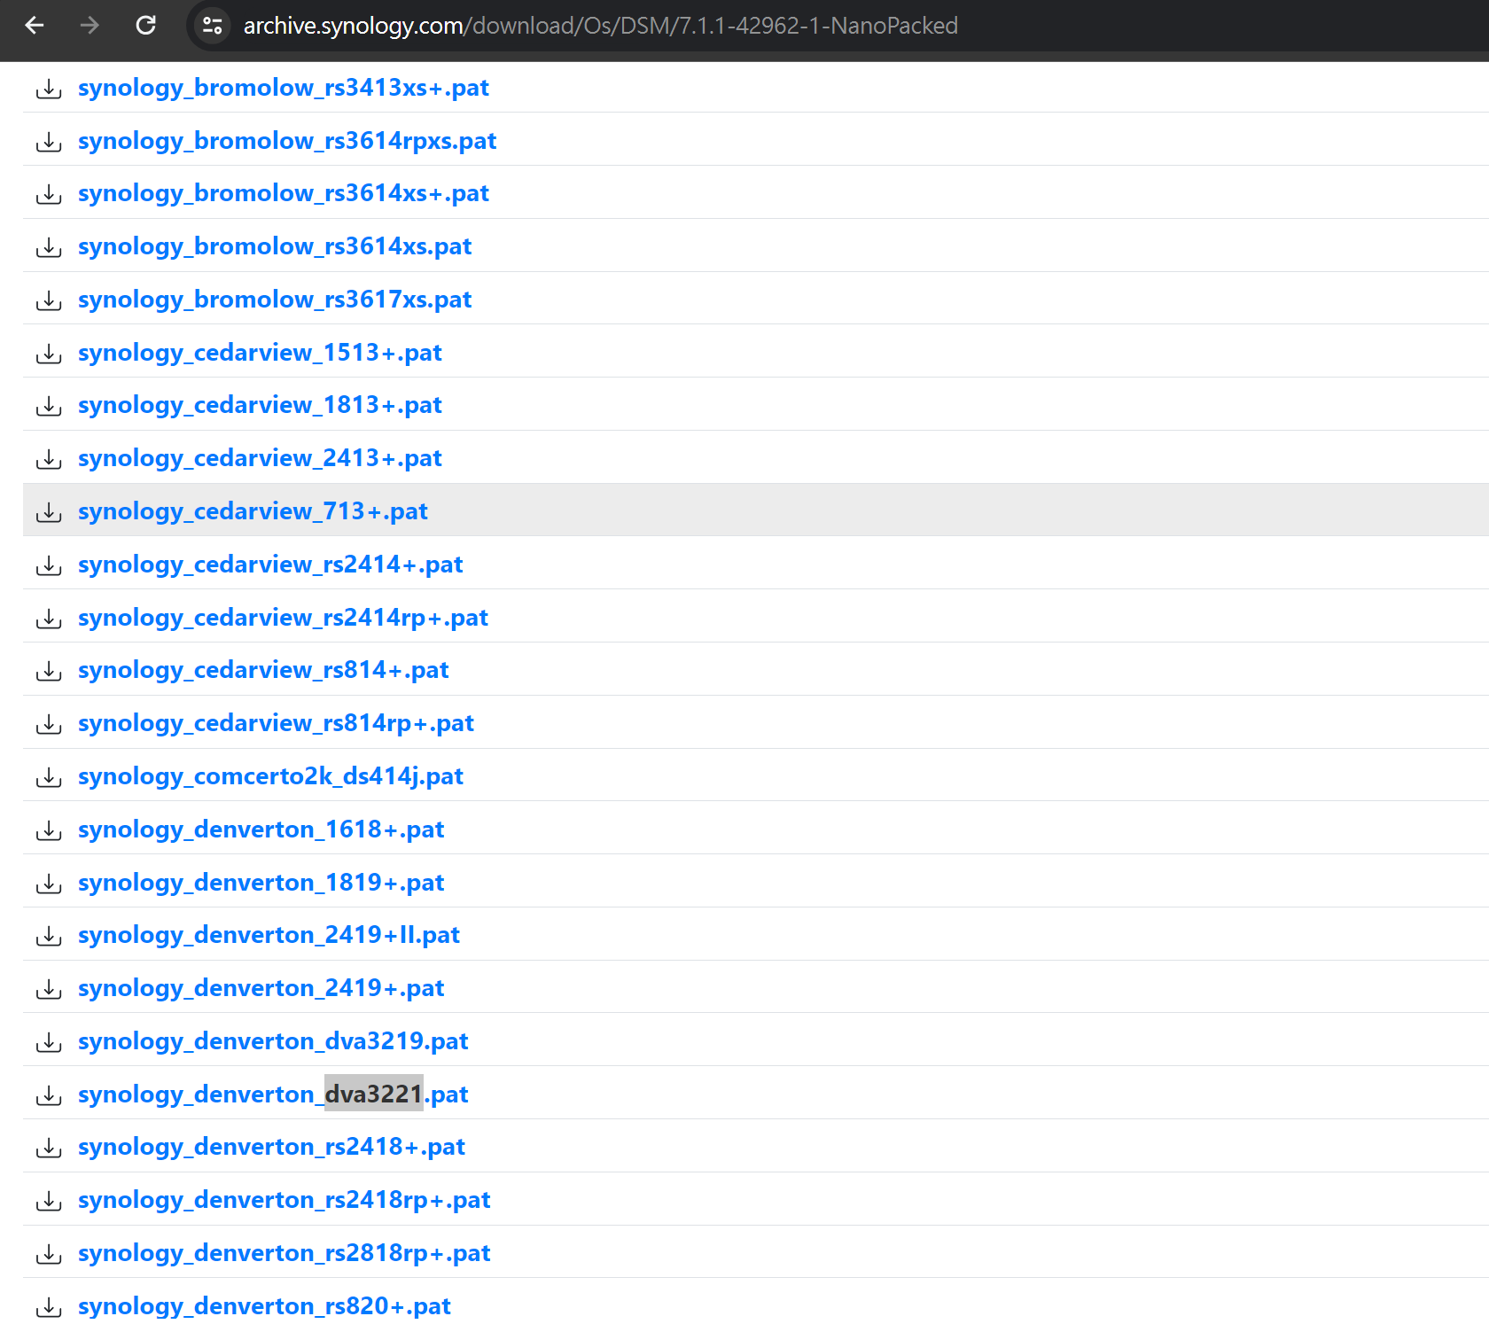Open synology_cedarview_1513+.pat link

260,353
